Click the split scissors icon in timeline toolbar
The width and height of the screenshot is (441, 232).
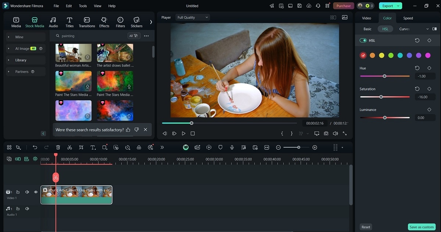pos(69,147)
